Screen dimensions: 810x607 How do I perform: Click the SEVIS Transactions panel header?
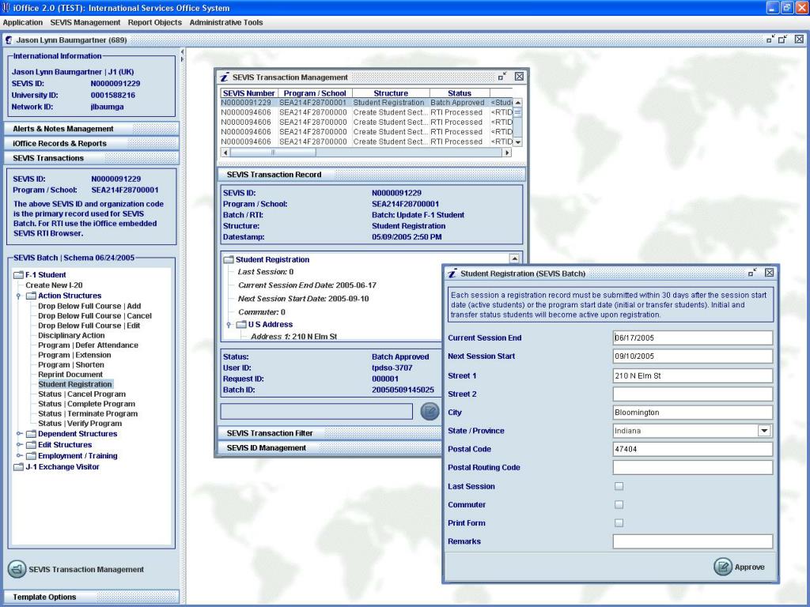tap(92, 158)
